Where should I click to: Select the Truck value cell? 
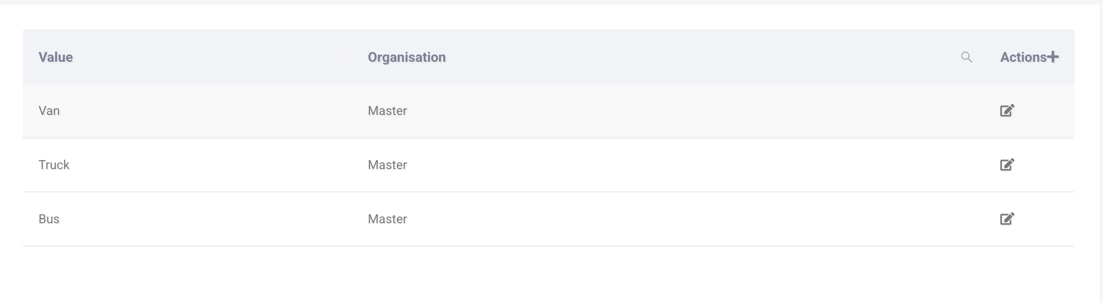click(x=54, y=165)
